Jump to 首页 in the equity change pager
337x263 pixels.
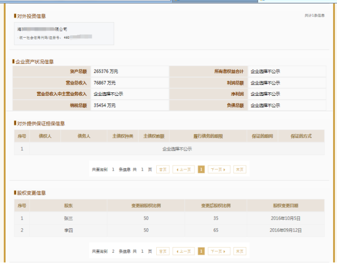coord(163,251)
